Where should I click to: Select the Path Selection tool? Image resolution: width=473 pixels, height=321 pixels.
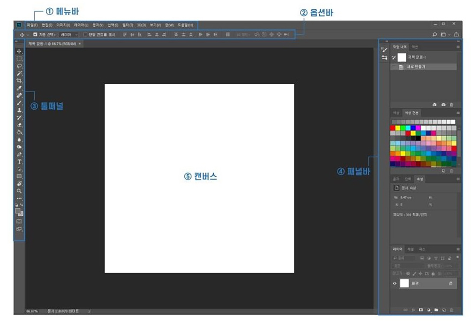click(x=19, y=169)
